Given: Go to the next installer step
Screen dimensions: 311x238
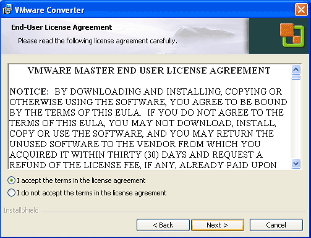Looking at the screenshot, I should 218,225.
